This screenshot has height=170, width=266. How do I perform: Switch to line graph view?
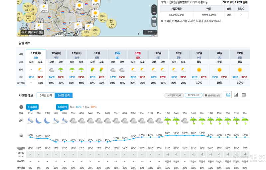(228, 95)
